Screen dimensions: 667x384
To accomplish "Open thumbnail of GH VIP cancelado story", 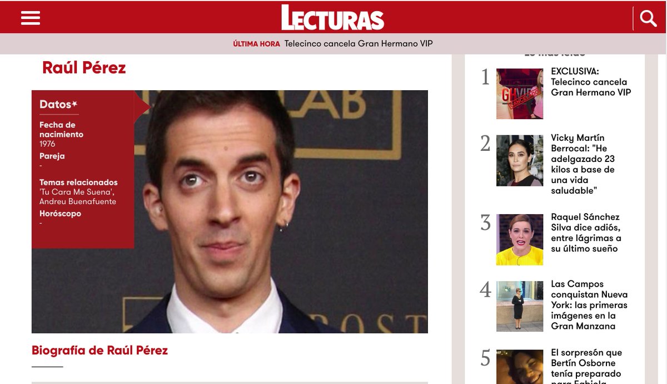I will (x=520, y=93).
